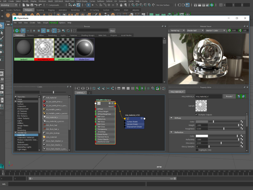Toggle the Multiple Outputs checkbox
Image resolution: width=253 pixels, height=190 pixels.
coord(196,114)
